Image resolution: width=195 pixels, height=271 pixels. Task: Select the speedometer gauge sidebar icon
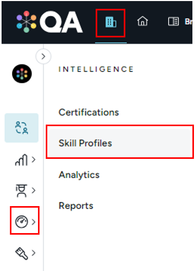click(x=21, y=222)
